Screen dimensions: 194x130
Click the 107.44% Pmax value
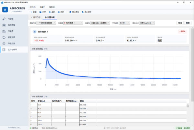click(x=39, y=41)
